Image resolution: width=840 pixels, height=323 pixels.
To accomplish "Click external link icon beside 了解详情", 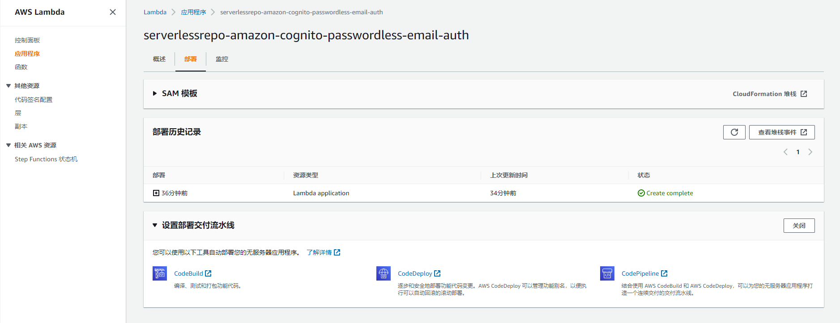I will click(337, 252).
